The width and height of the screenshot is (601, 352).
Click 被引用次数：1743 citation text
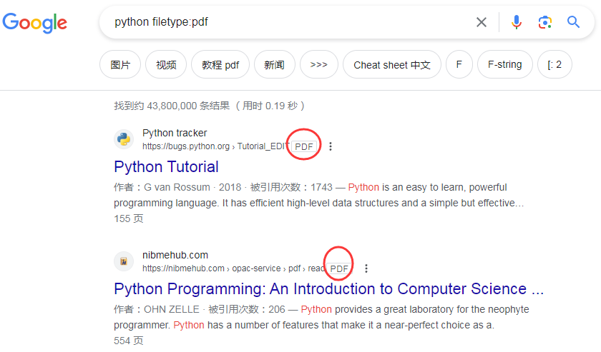pos(291,187)
